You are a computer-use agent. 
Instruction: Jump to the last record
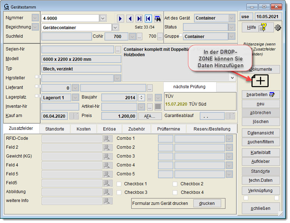tap(139, 18)
